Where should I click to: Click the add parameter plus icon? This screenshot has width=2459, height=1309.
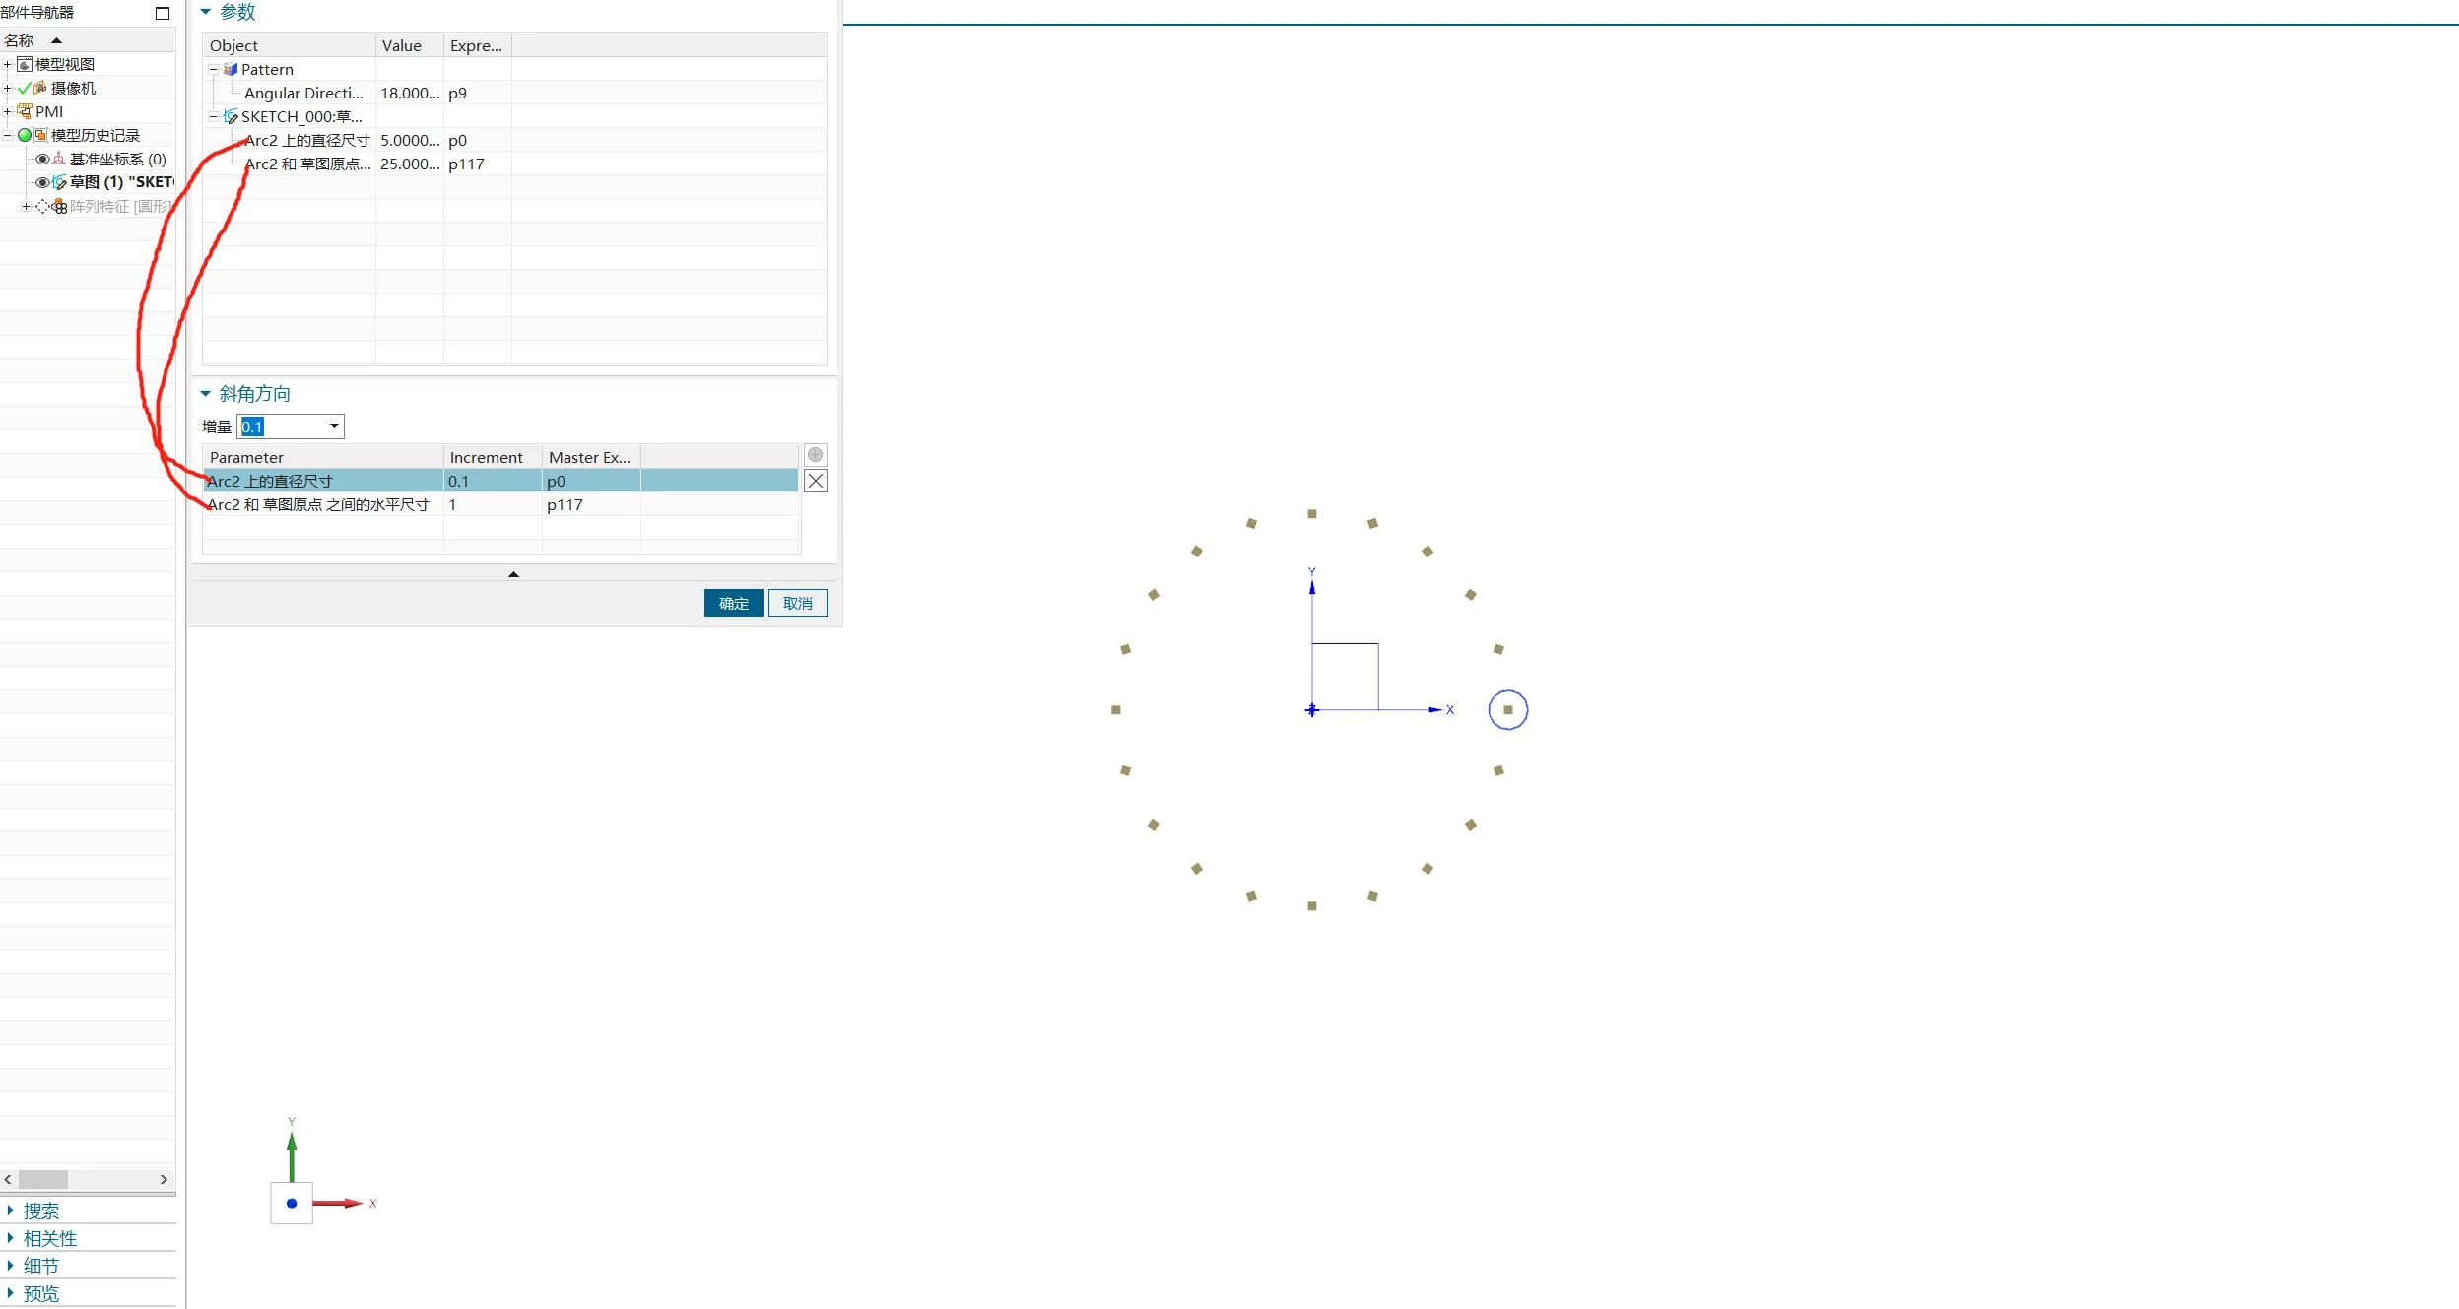coord(815,455)
